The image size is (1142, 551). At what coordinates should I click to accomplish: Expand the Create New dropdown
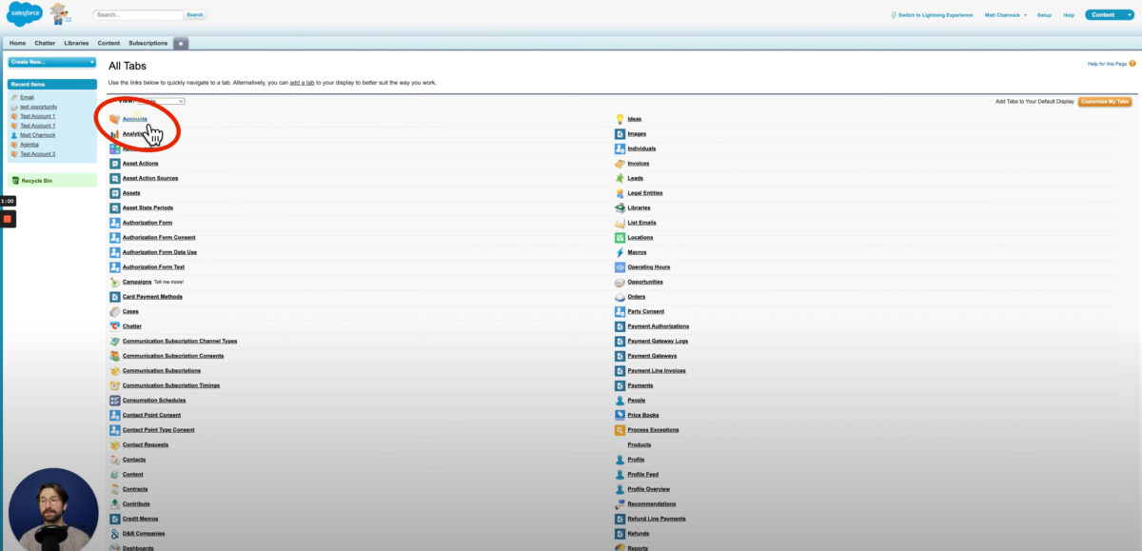52,62
